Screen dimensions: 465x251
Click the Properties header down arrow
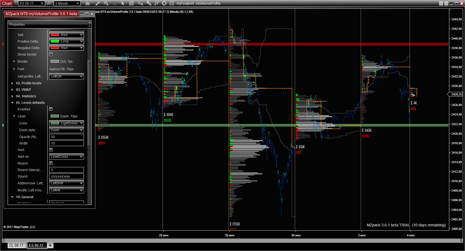pyautogui.click(x=89, y=26)
